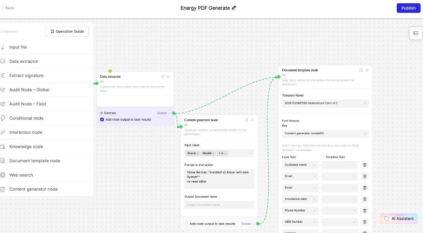Click the Data extractor output connector dot

[173, 113]
